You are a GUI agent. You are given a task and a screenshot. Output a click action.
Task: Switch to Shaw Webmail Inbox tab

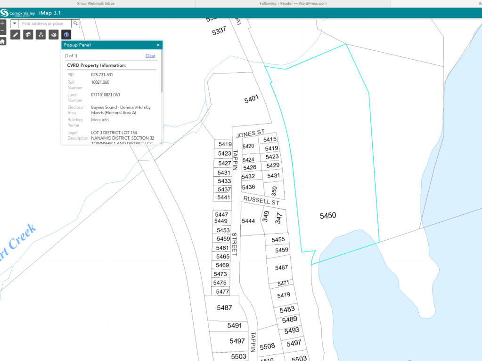(96, 3)
